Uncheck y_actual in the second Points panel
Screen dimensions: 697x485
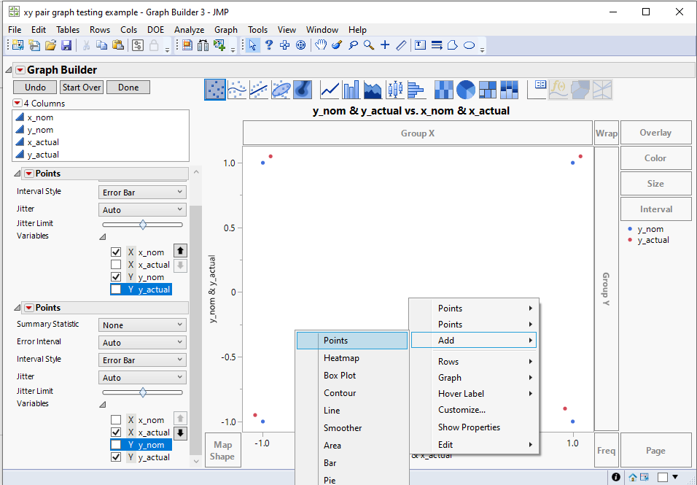click(x=116, y=457)
